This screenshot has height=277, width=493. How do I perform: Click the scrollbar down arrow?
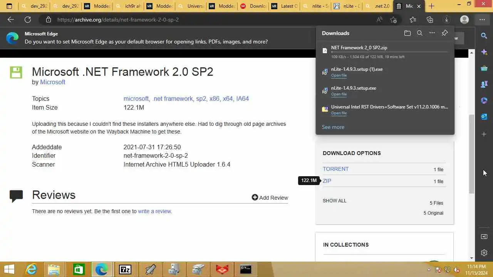coord(471,258)
